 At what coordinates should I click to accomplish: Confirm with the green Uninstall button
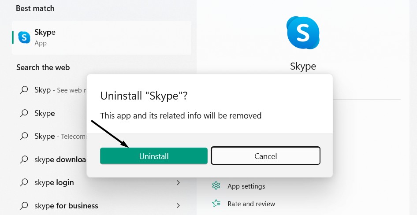pyautogui.click(x=154, y=156)
